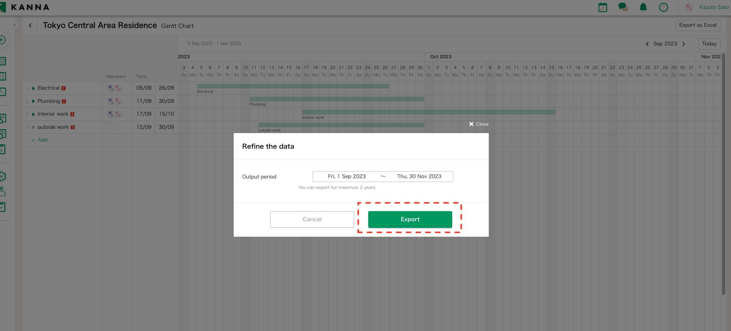Click the settings gear in sidebar
731x331 pixels.
tap(2, 176)
